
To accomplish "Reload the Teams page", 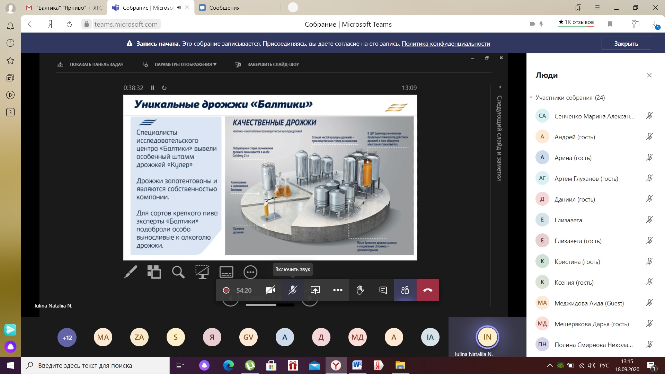I will click(69, 24).
